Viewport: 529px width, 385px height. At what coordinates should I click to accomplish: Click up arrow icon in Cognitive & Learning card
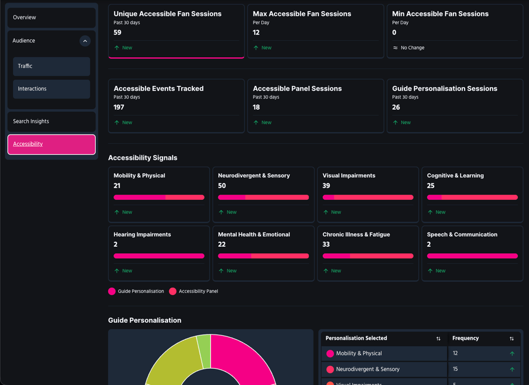coord(430,212)
